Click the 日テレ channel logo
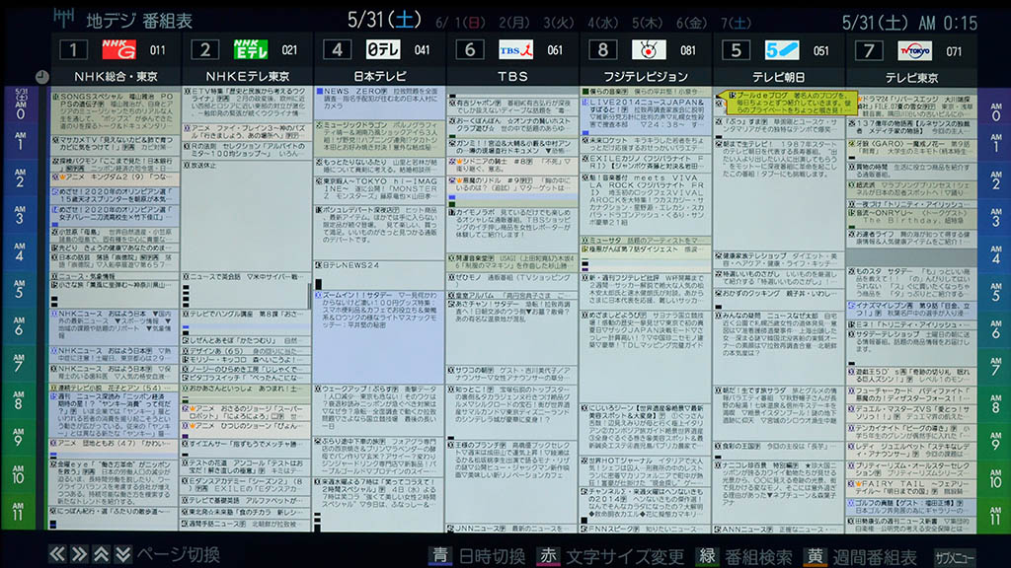Image resolution: width=1011 pixels, height=568 pixels. tap(382, 49)
